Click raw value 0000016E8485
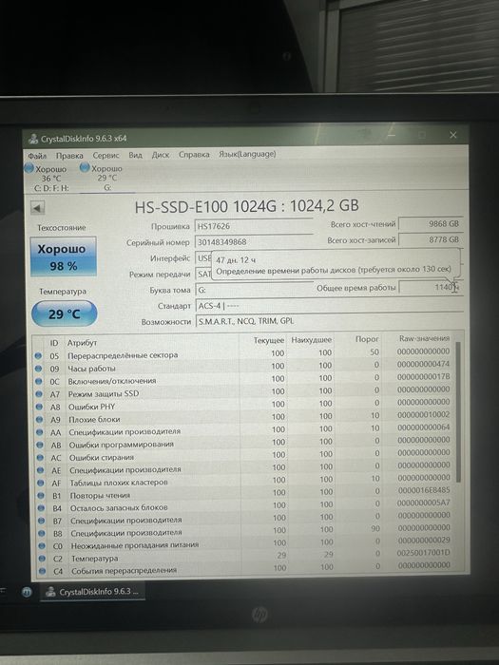The image size is (499, 665). coord(424,490)
